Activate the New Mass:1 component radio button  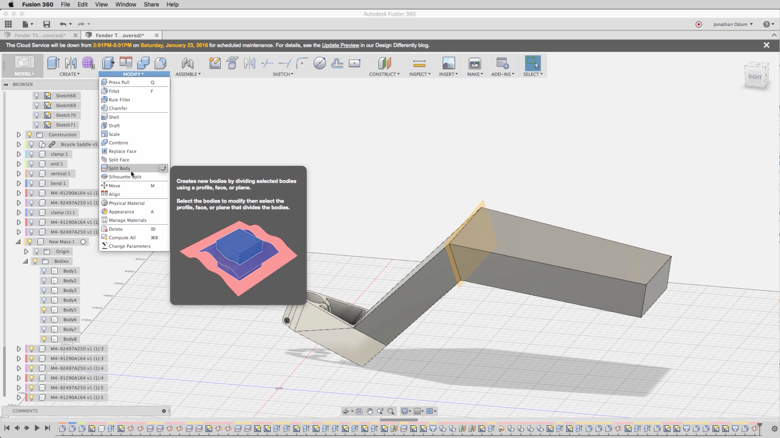coord(83,242)
